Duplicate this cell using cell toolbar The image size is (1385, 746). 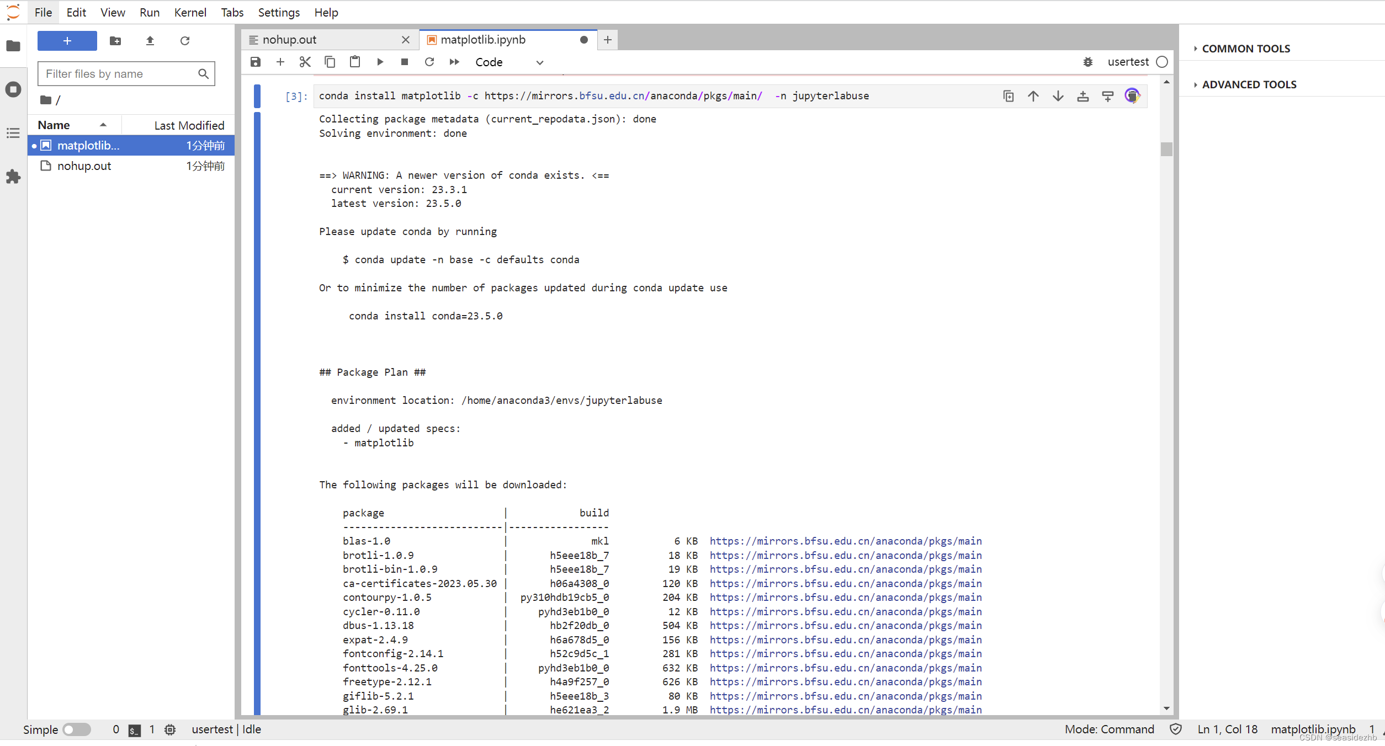point(1009,96)
